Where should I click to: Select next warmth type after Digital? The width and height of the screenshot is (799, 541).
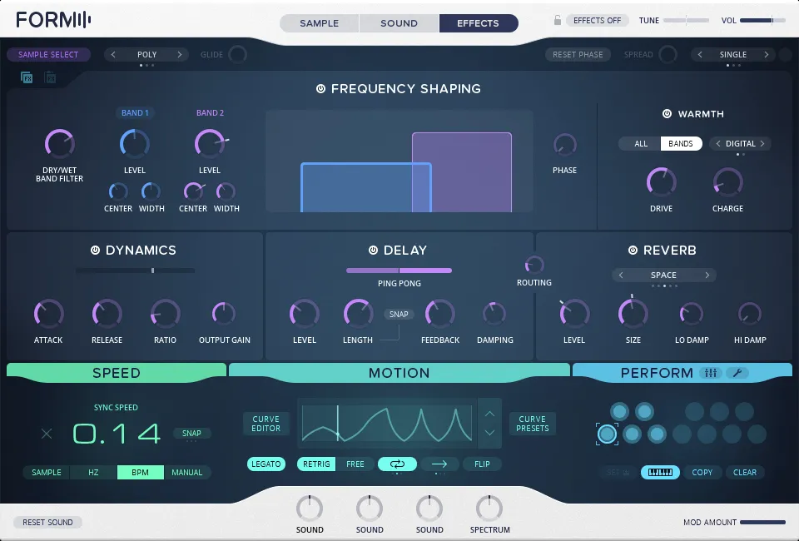click(762, 144)
